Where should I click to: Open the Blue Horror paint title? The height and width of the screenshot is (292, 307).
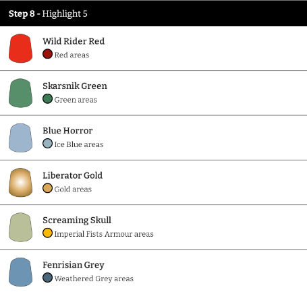[x=67, y=131]
